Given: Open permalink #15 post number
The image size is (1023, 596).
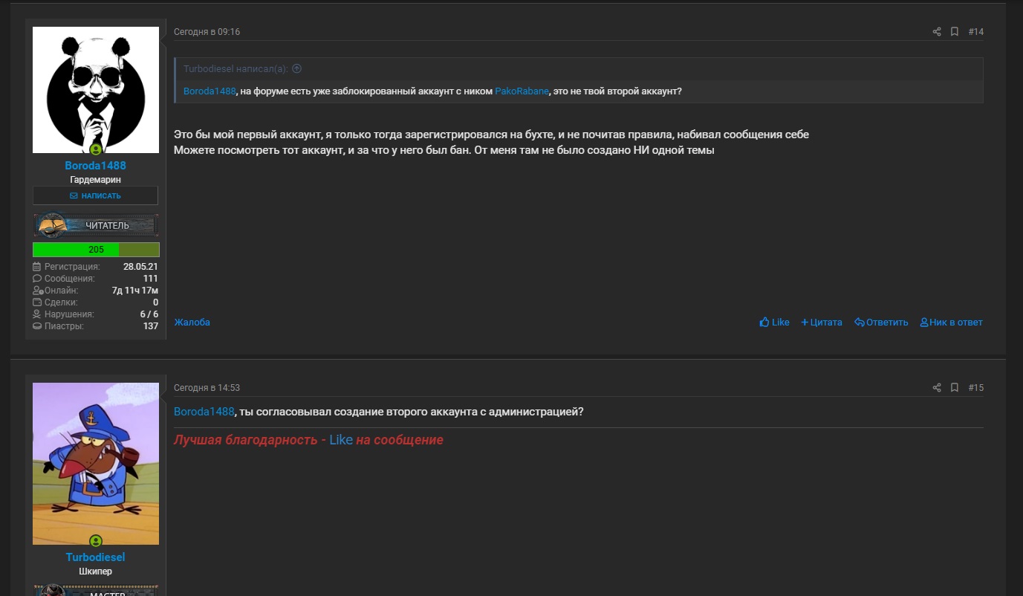Looking at the screenshot, I should [x=975, y=388].
